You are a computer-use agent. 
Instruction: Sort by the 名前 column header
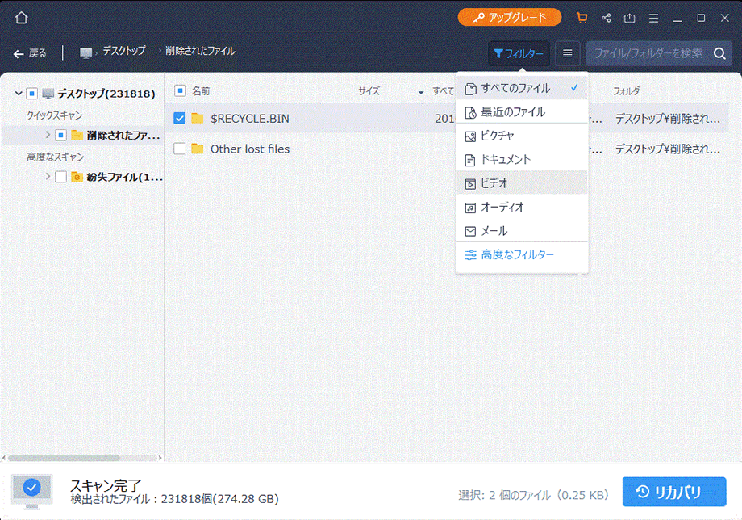coord(201,90)
